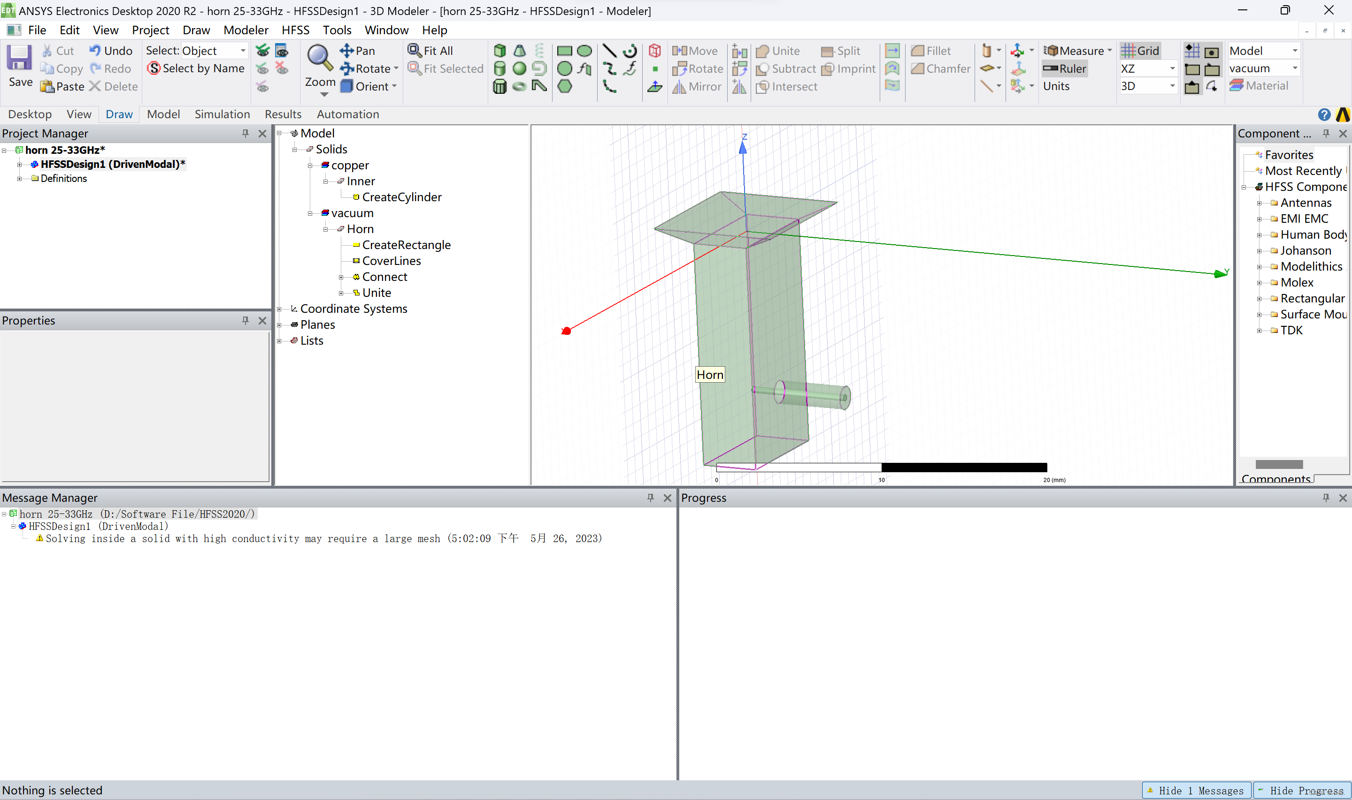Open the vacuum default material dropdown
The height and width of the screenshot is (800, 1352).
click(1295, 68)
